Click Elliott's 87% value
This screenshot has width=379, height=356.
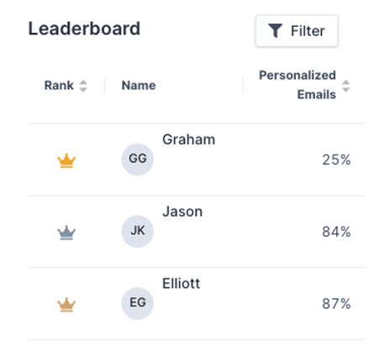[336, 304]
